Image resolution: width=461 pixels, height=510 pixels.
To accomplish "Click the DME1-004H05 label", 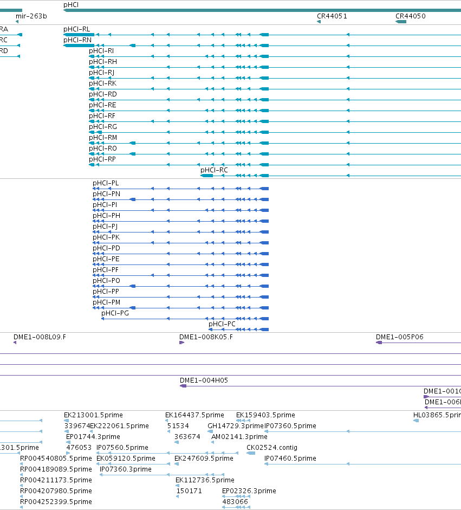I will tap(204, 380).
